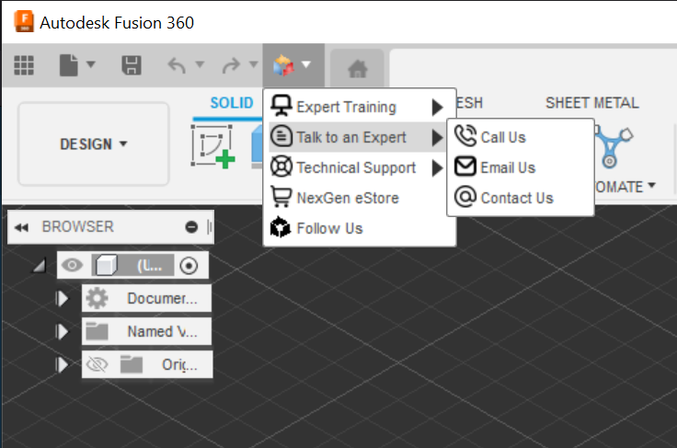Select the Origin tree row label
Screen dimensions: 677x448
tap(179, 364)
